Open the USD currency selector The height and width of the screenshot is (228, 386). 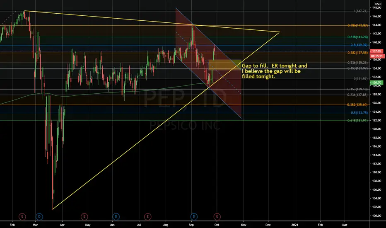378,4
